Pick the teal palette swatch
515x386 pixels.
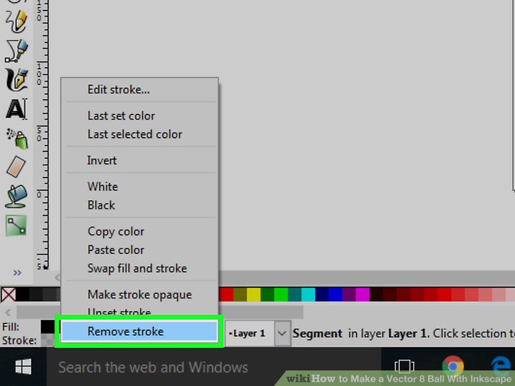pyautogui.click(x=294, y=294)
